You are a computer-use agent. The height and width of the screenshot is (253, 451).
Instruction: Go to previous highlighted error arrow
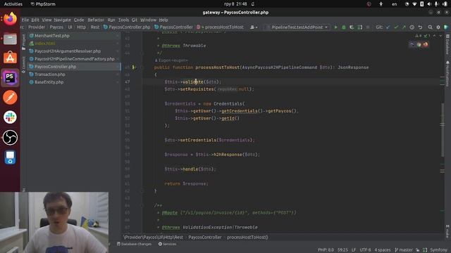[434, 36]
